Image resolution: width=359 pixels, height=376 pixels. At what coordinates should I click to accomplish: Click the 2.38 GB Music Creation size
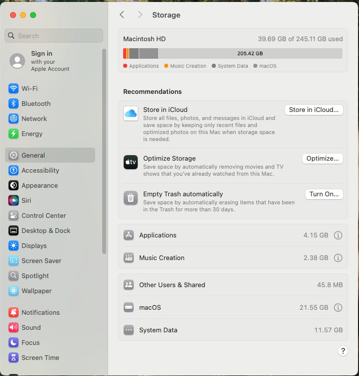[x=316, y=258]
